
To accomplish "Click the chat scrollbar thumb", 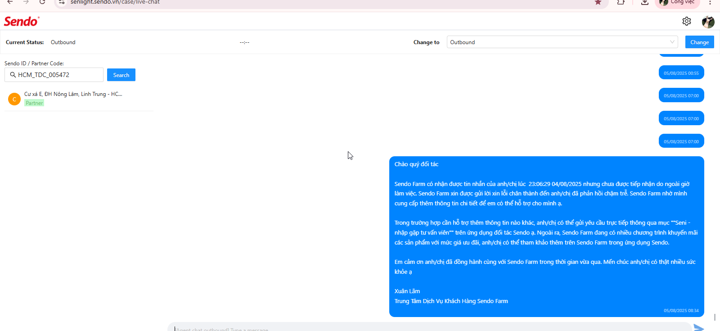I will pyautogui.click(x=715, y=317).
